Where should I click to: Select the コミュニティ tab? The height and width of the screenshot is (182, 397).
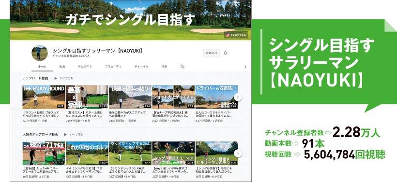tap(113, 67)
